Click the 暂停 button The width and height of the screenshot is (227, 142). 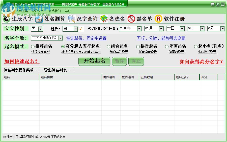click(120, 61)
